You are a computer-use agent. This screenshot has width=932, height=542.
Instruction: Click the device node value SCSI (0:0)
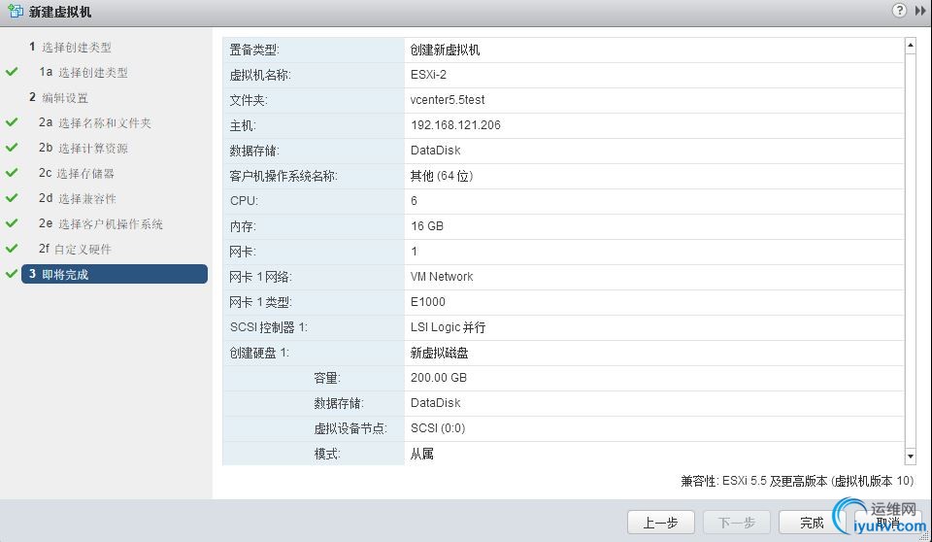point(438,428)
